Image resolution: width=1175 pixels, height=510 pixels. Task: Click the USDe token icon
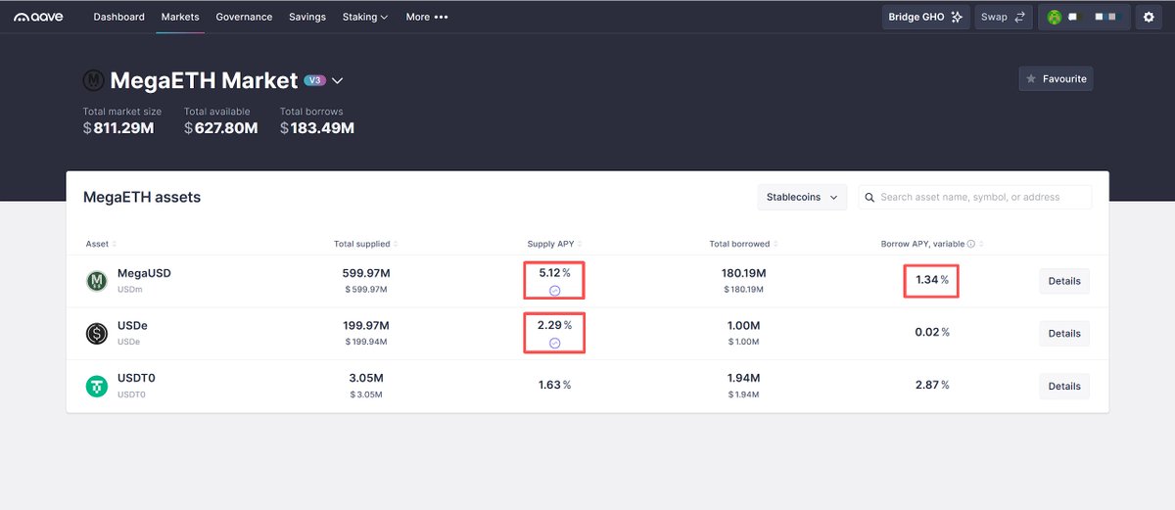click(x=96, y=334)
